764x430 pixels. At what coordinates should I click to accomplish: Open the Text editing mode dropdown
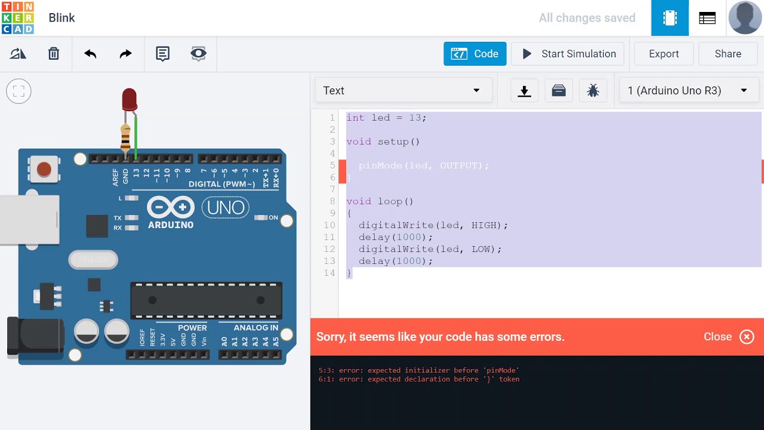[x=403, y=91]
